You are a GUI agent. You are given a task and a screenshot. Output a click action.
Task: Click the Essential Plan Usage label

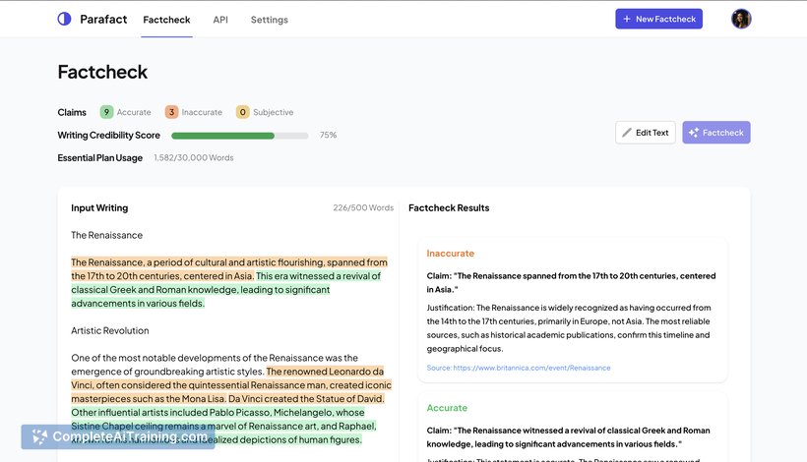(99, 158)
